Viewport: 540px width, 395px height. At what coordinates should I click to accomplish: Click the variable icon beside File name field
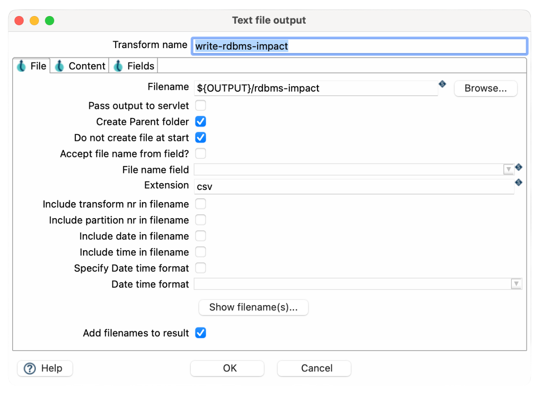pos(518,167)
